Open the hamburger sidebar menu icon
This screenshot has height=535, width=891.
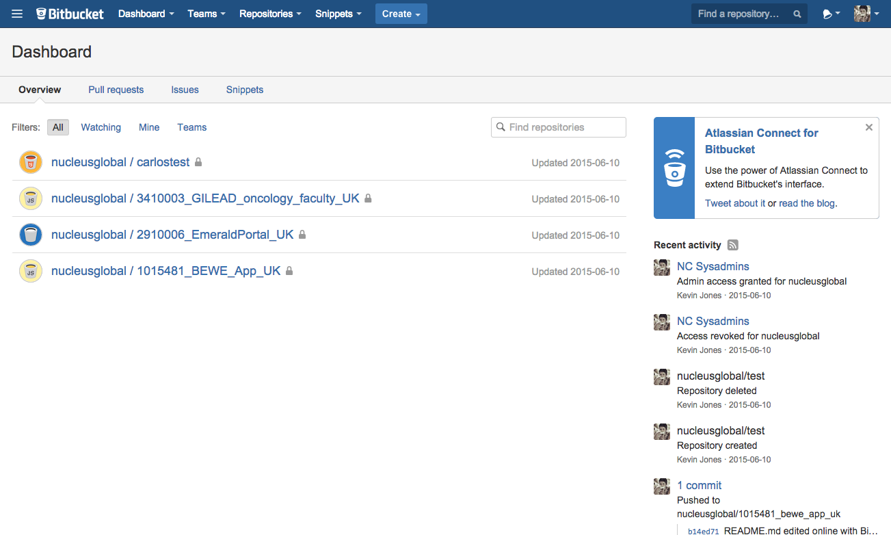coord(17,14)
